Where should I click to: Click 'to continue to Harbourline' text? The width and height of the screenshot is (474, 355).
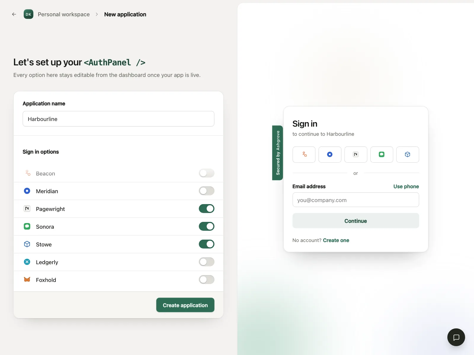pos(323,134)
